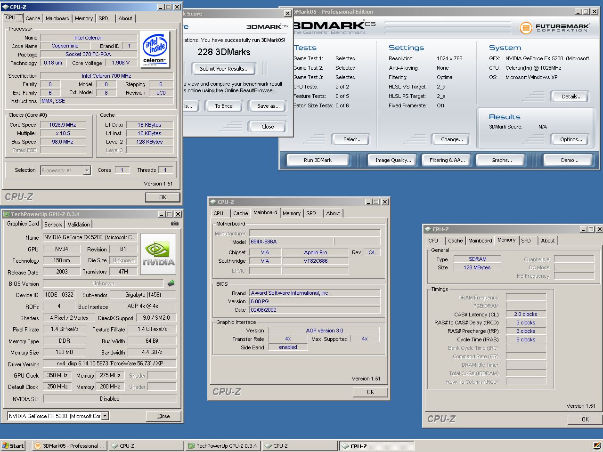
Task: Click Image Quality button
Action: (x=393, y=160)
